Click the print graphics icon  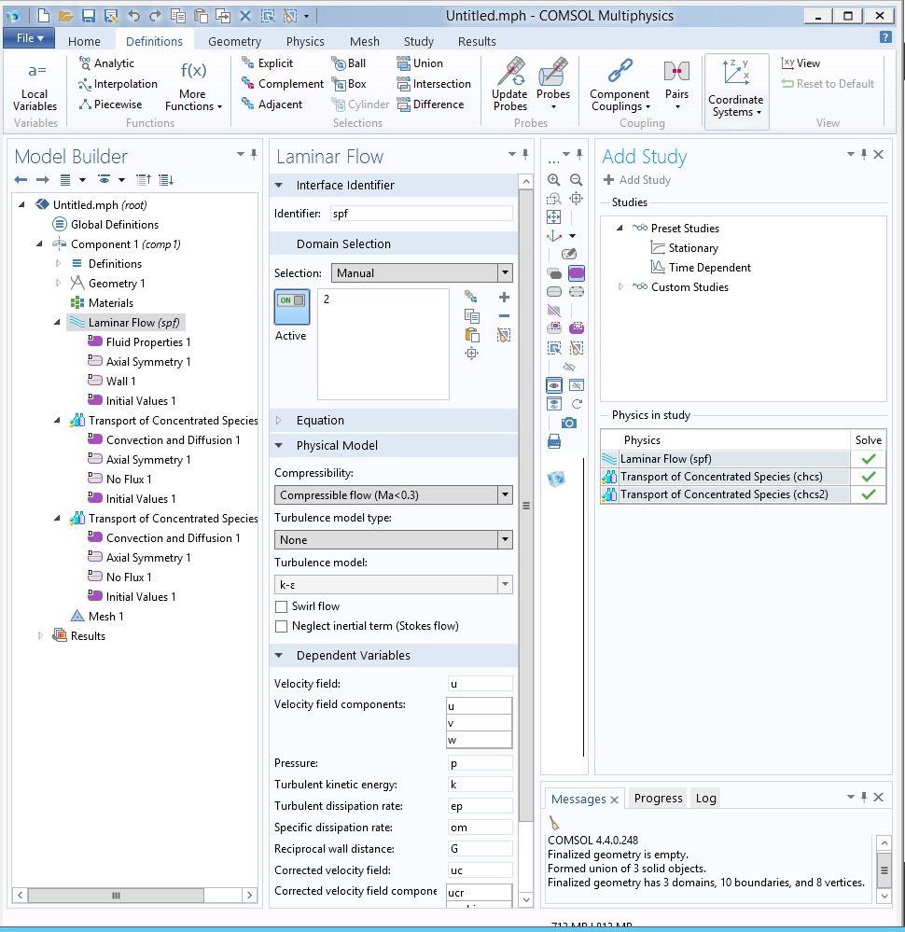coord(554,441)
